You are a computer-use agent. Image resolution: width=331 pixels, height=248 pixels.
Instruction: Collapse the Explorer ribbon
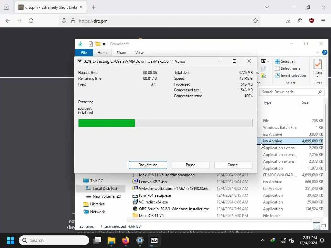point(318,52)
